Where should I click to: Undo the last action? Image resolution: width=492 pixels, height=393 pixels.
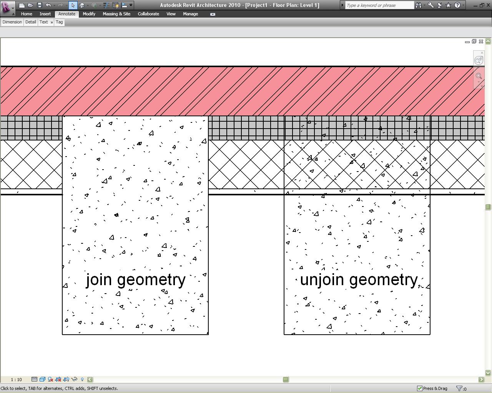pyautogui.click(x=48, y=5)
